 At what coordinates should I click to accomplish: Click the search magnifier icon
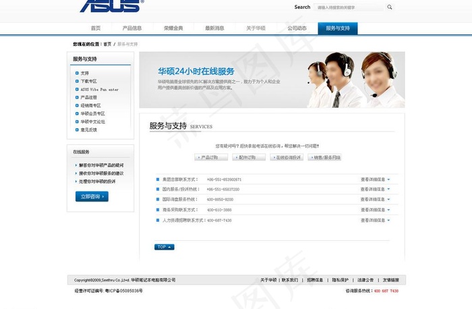(390, 7)
